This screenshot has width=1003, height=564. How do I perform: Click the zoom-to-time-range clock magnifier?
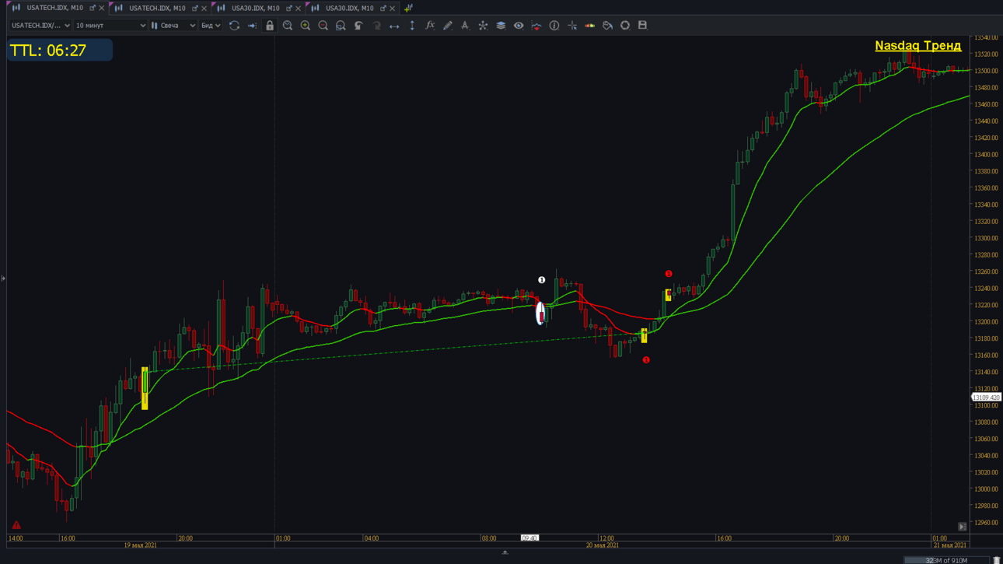point(288,26)
